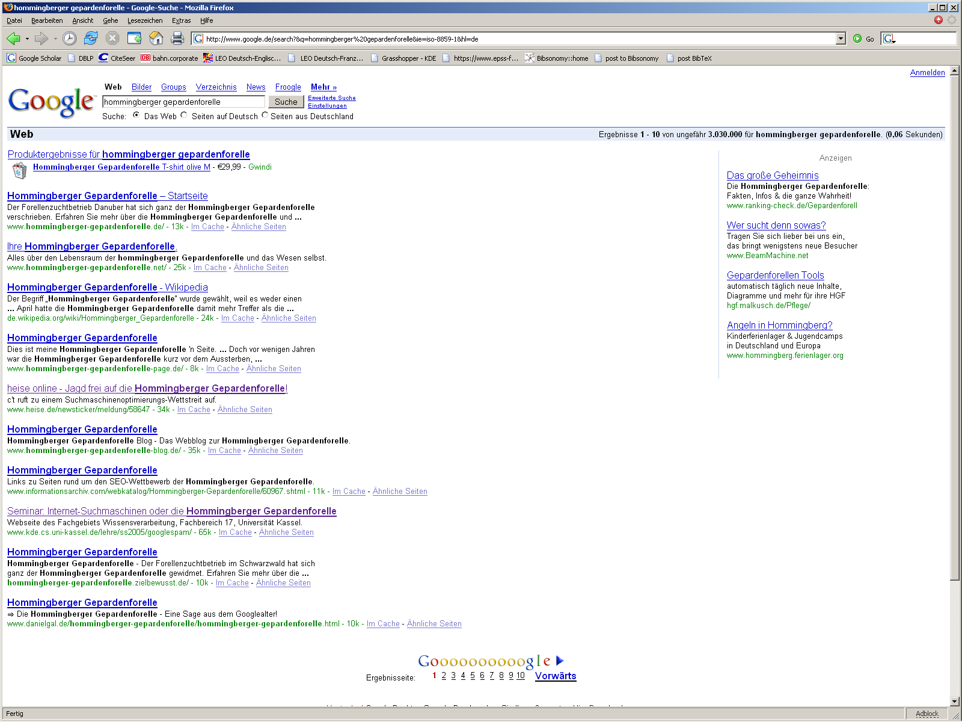Click the Google search query input field

(x=183, y=102)
